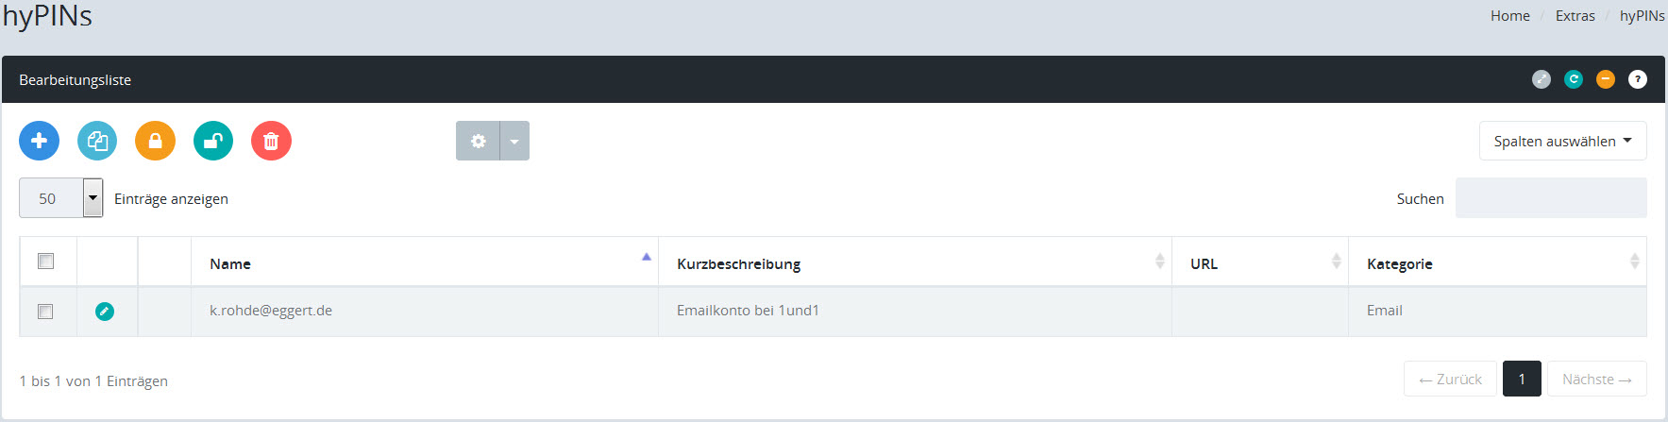1668x422 pixels.
Task: Edit the k.rohde@eggert.de entry via pencil icon
Action: [105, 311]
